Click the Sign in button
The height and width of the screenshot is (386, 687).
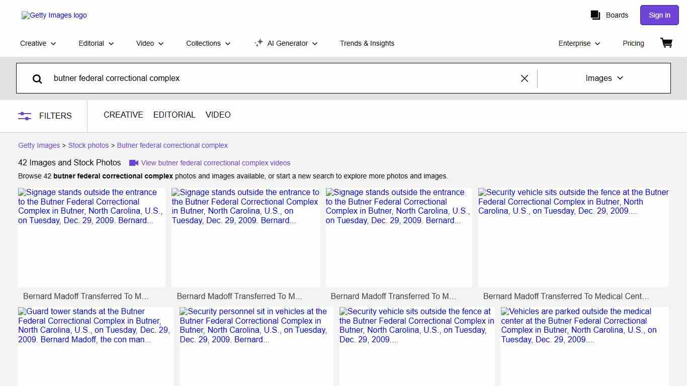point(659,15)
